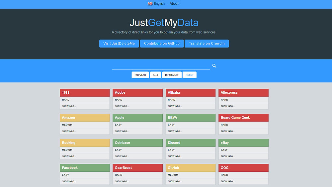Click Visit JustDeleteMe button
Screen dimensions: 332x187
click(119, 44)
